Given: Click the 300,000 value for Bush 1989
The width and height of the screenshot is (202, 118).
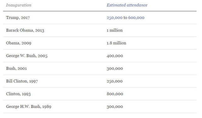Looking at the screenshot, I should pos(115,107).
